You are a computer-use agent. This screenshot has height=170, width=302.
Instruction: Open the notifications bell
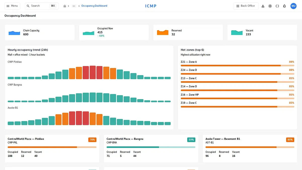click(x=284, y=6)
